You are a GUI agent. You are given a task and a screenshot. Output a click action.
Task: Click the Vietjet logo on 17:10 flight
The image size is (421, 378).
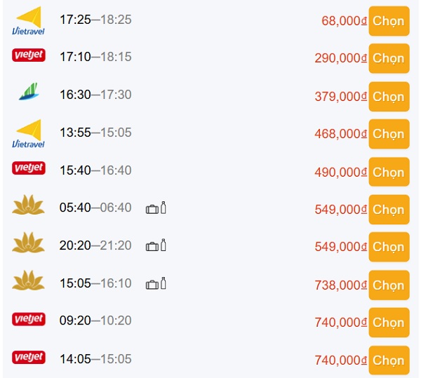[x=29, y=55]
